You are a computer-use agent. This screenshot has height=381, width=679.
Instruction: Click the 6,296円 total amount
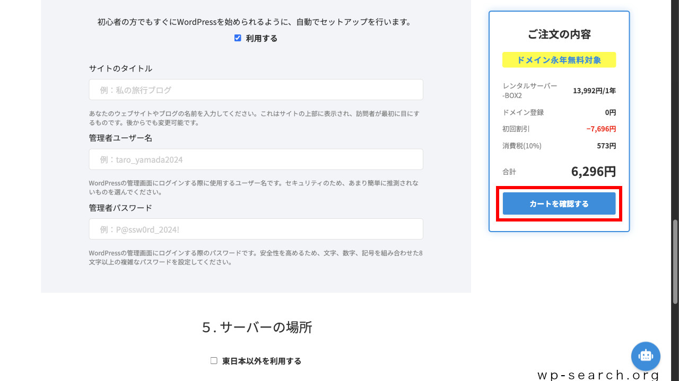pos(593,172)
